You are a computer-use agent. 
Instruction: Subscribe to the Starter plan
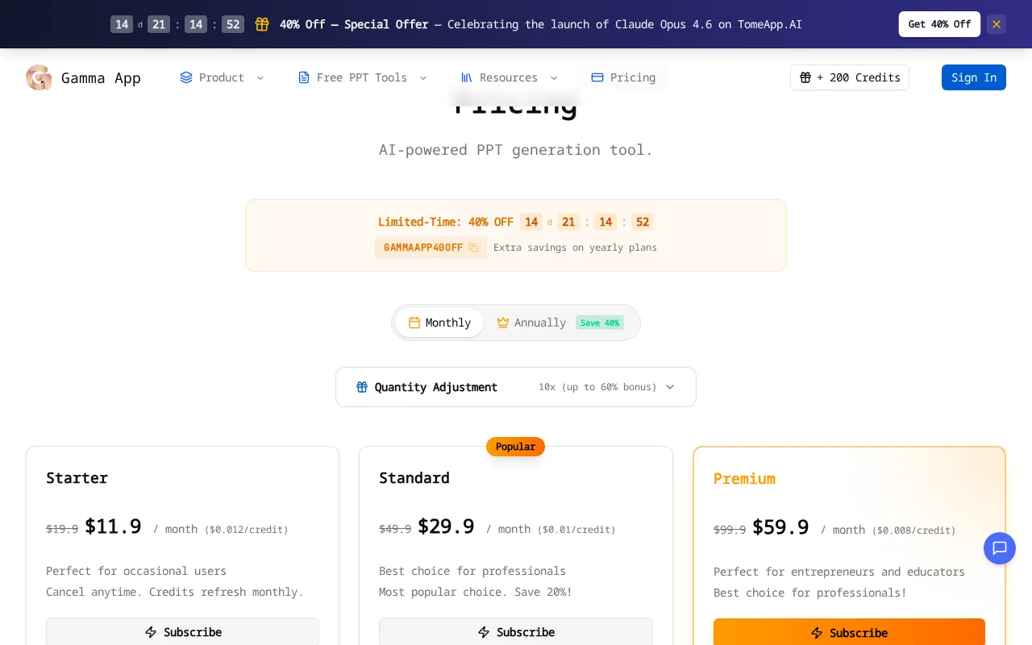pyautogui.click(x=182, y=632)
